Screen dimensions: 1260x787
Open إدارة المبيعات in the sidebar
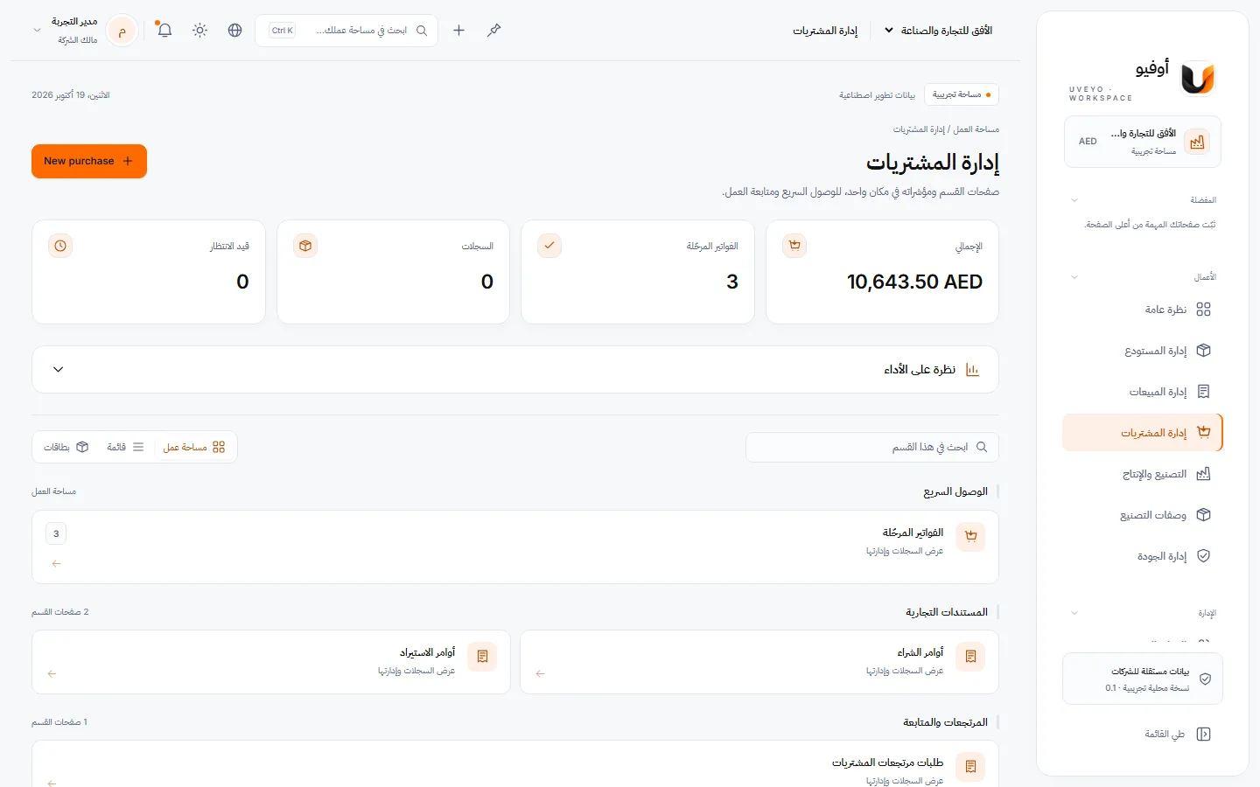(1143, 392)
